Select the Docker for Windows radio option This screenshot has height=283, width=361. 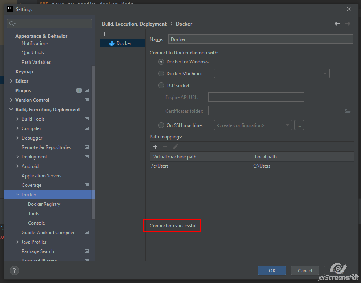pos(161,62)
